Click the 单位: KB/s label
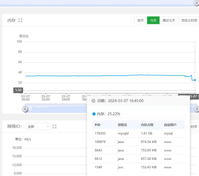 23,139
